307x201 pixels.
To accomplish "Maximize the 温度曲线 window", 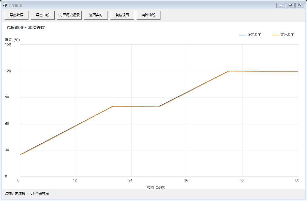I will (x=290, y=5).
